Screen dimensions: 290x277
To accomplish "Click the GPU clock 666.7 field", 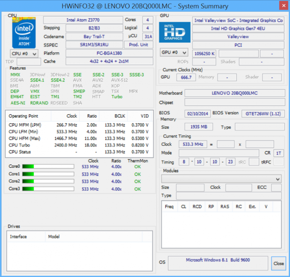I will [x=186, y=77].
